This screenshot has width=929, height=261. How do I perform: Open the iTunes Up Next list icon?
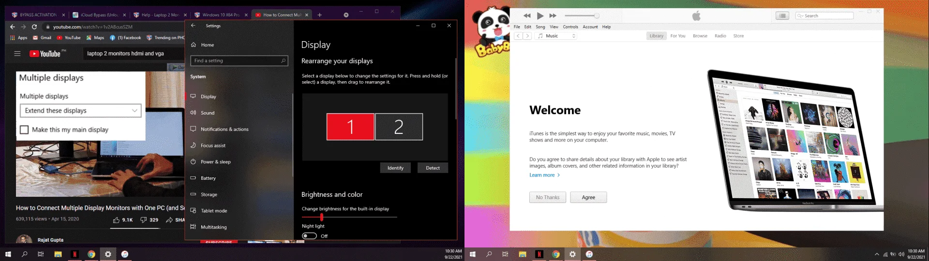782,16
